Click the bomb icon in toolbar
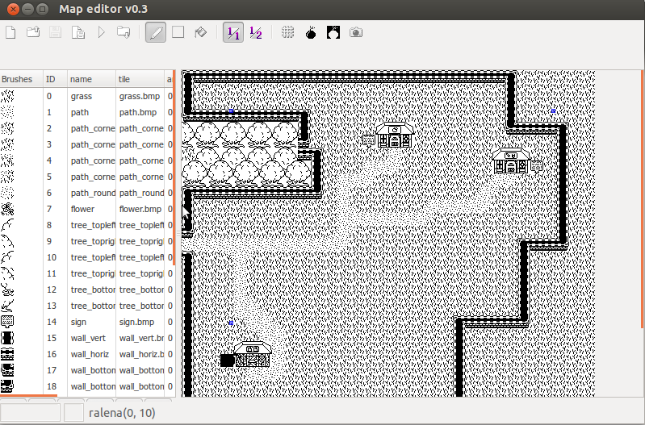The image size is (645, 425). pos(311,33)
